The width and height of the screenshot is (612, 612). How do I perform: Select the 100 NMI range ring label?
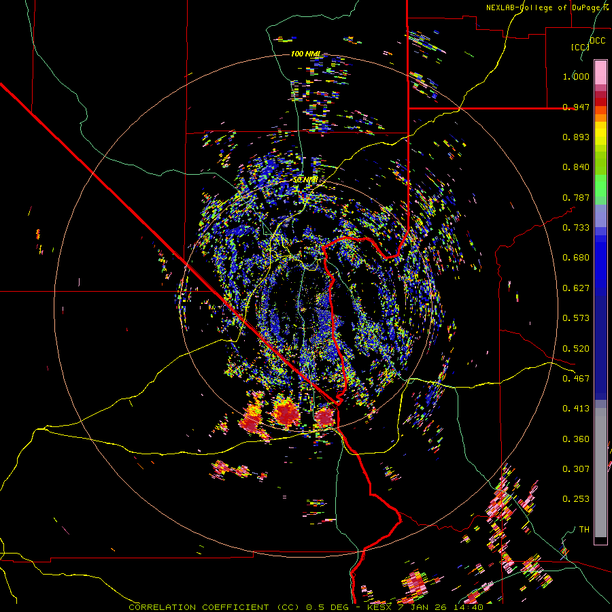tap(305, 54)
